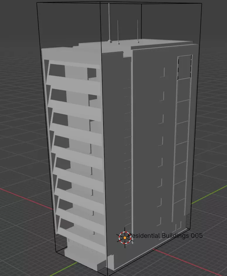Select the orange object origin point
The image size is (227, 276).
point(125,238)
